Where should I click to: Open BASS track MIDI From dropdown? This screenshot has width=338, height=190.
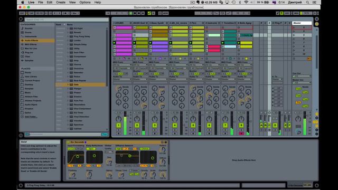pos(140,65)
